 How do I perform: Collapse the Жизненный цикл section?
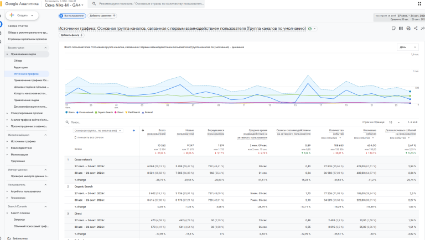click(45, 135)
